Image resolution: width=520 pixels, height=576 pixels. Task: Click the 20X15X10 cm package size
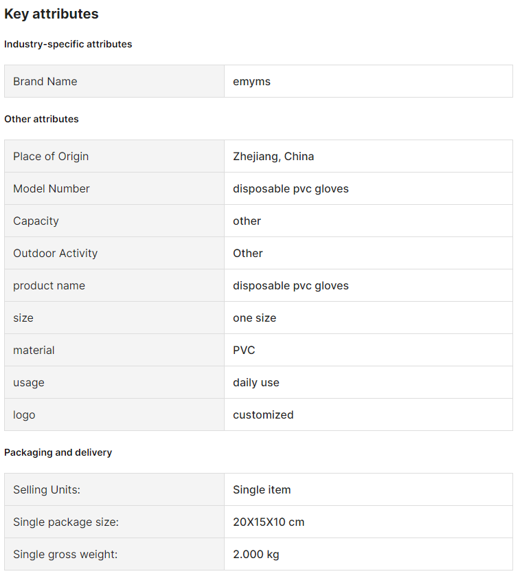(x=269, y=522)
